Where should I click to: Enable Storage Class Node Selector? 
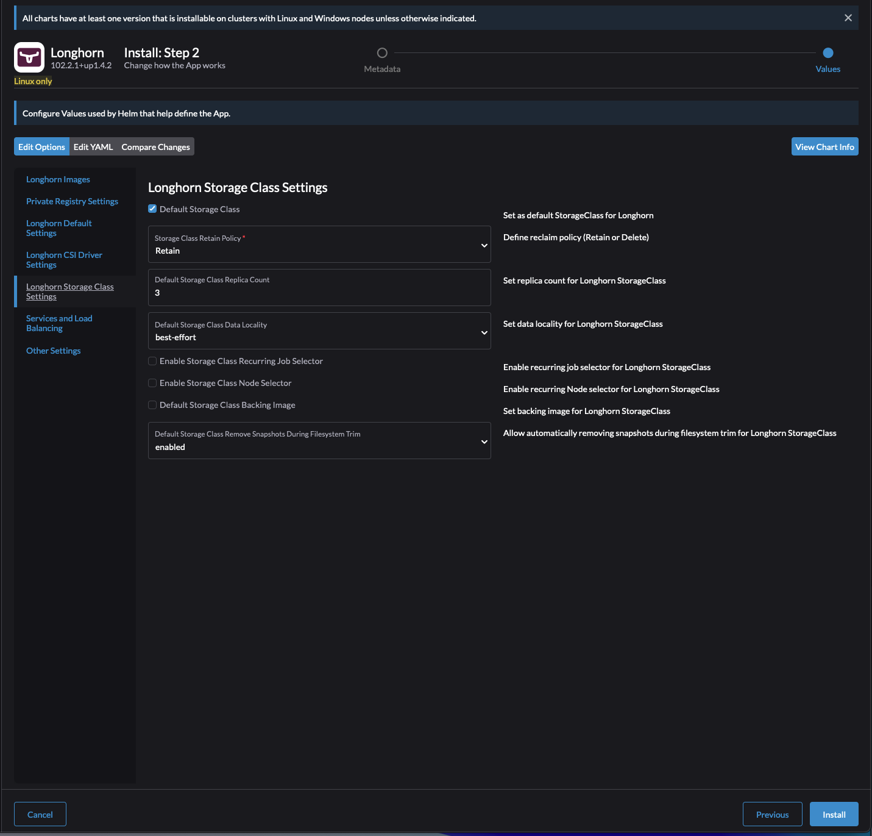pos(152,383)
